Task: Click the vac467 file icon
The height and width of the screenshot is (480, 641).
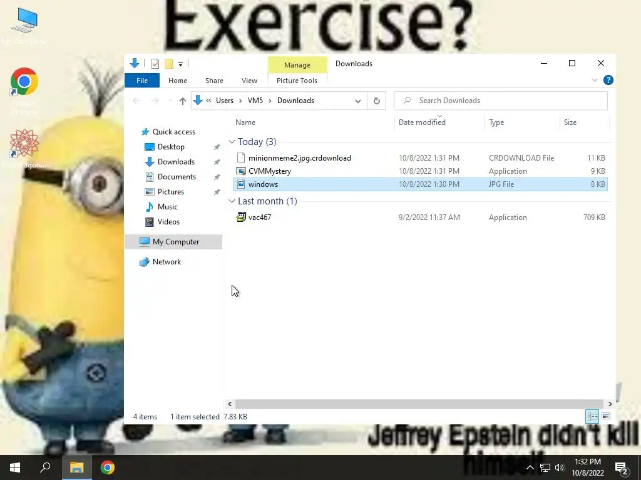Action: (x=241, y=217)
